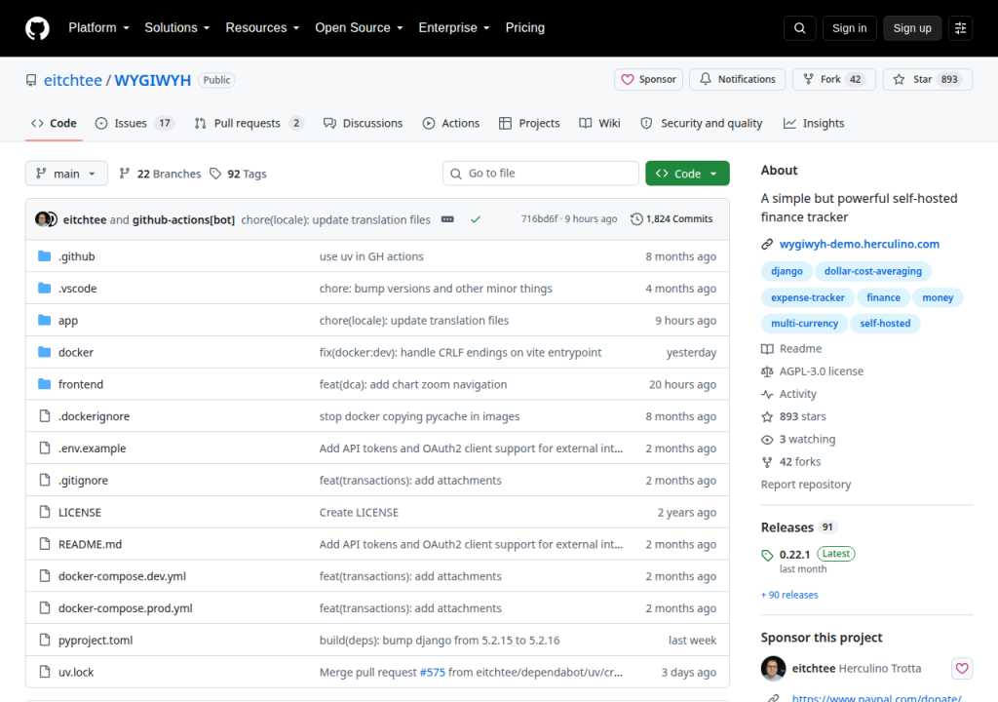Open the header settings sliders icon
The width and height of the screenshot is (998, 702).
[x=960, y=28]
